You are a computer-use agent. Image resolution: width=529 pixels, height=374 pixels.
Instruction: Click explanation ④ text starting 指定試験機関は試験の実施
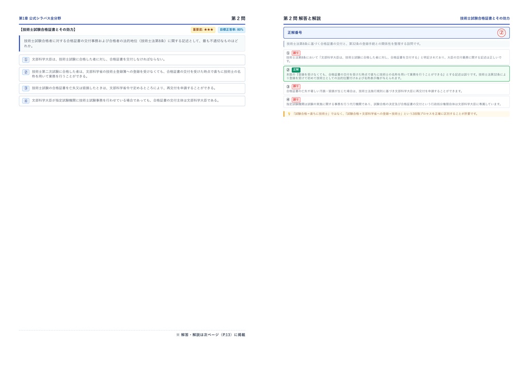(394, 104)
